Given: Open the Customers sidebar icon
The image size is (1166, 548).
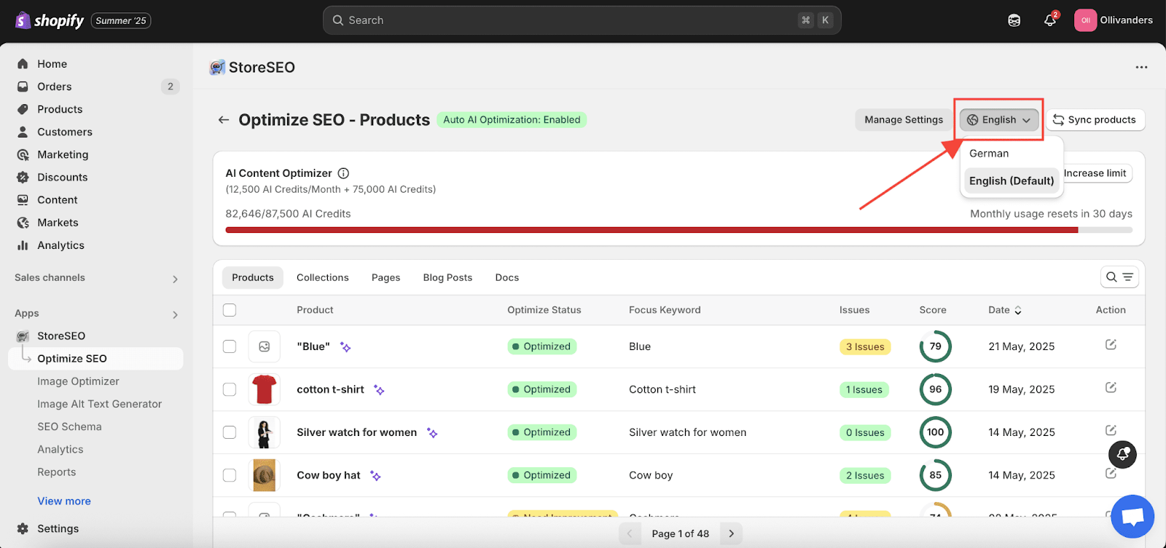Looking at the screenshot, I should (23, 132).
